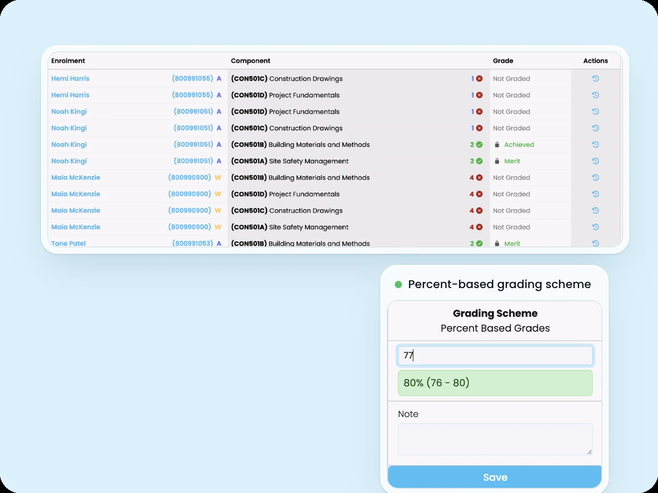This screenshot has width=658, height=493.
Task: Click red cross on Noah Kingi Project Fundamentals
Action: [479, 111]
